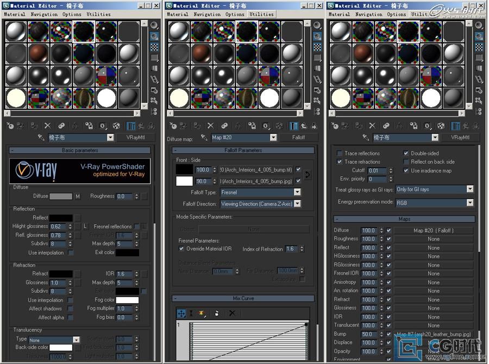Enable Trace reflections checkbox
Screen dimensions: 489x364
(x=339, y=153)
